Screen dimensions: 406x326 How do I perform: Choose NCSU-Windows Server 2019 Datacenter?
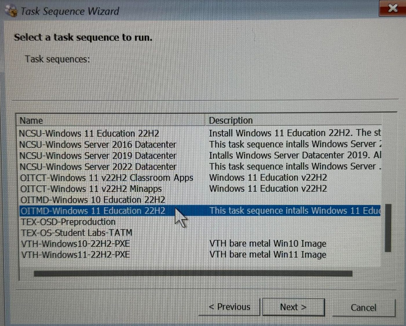point(98,155)
